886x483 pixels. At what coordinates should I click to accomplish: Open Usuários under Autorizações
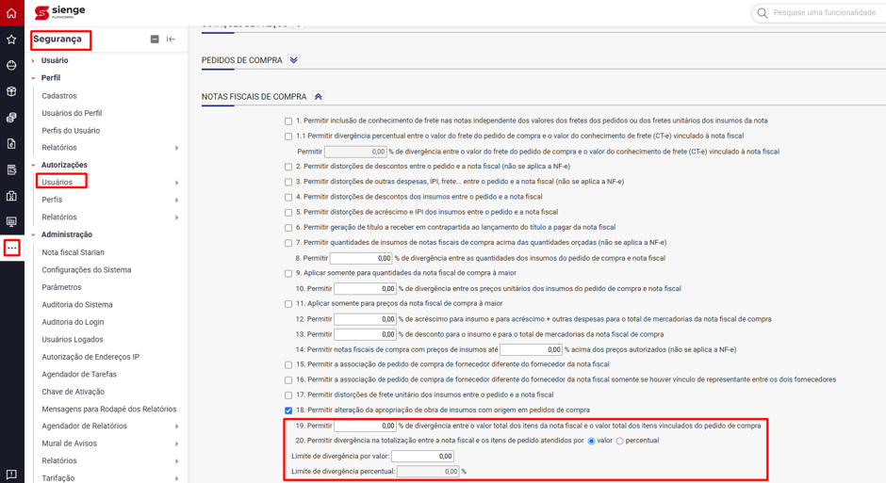[57, 183]
